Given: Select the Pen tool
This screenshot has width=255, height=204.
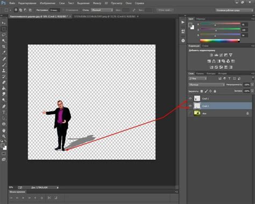Looking at the screenshot, I should pos(4,107).
